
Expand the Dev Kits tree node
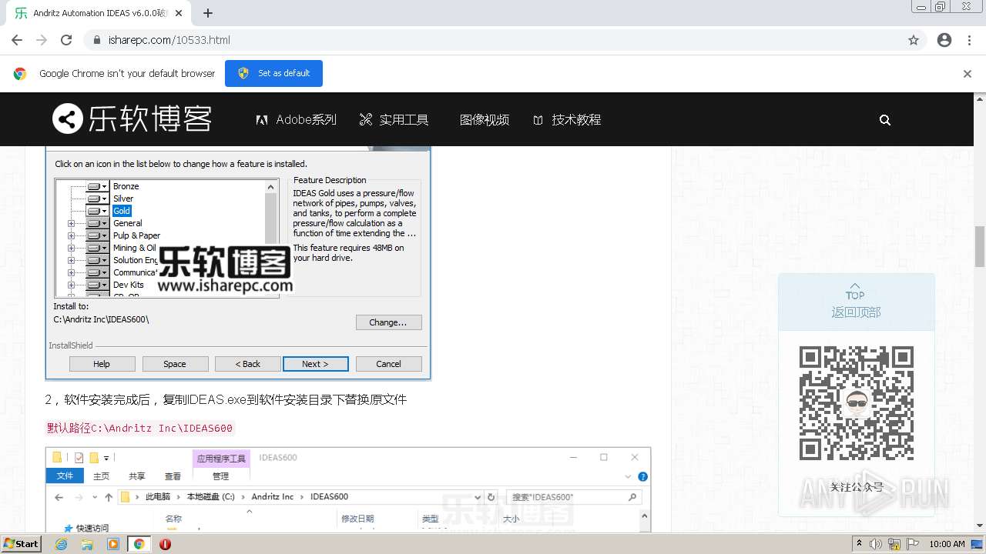click(71, 285)
